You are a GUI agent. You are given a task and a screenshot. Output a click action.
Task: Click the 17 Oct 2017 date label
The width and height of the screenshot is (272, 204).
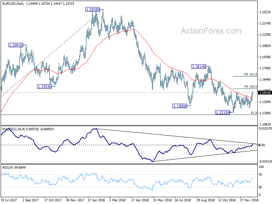[53, 200]
